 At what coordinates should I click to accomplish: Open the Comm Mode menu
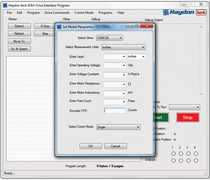pyautogui.click(x=84, y=13)
